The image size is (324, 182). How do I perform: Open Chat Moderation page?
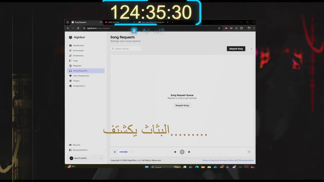[86, 76]
